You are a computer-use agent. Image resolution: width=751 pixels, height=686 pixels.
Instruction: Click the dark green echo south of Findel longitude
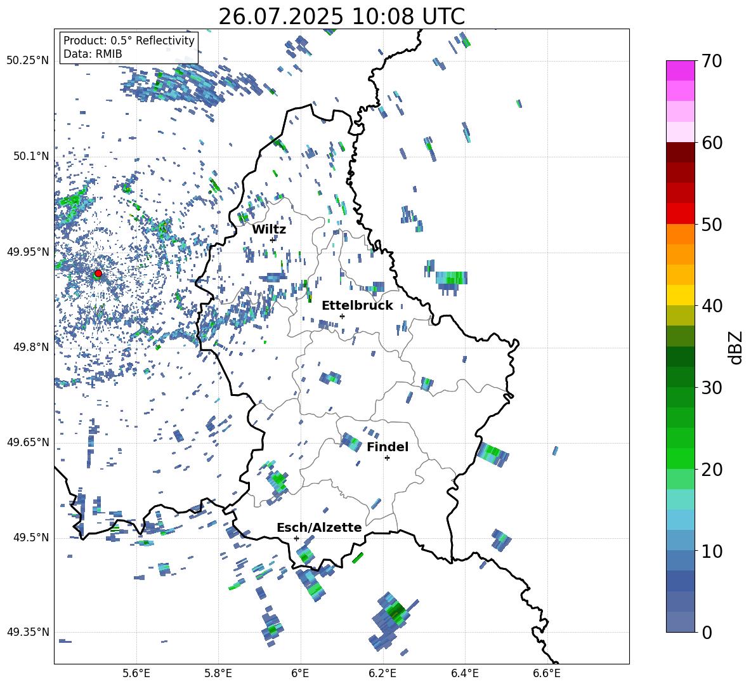396,610
